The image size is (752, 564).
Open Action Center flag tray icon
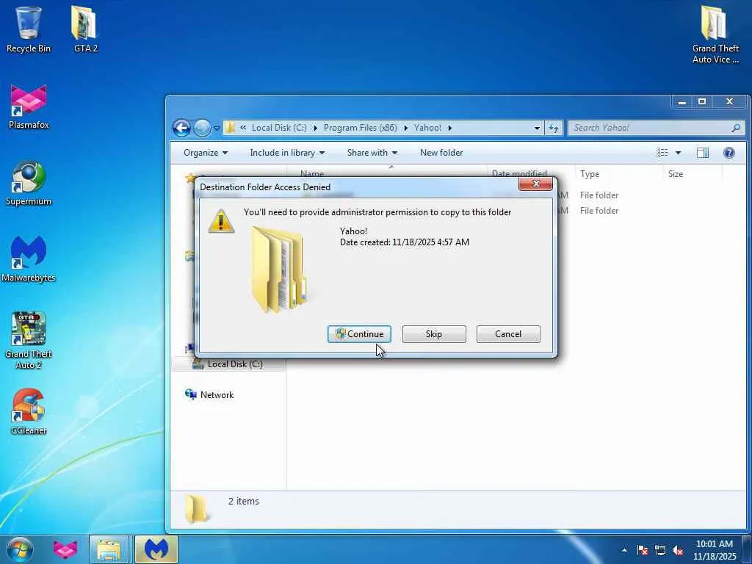[x=643, y=550]
